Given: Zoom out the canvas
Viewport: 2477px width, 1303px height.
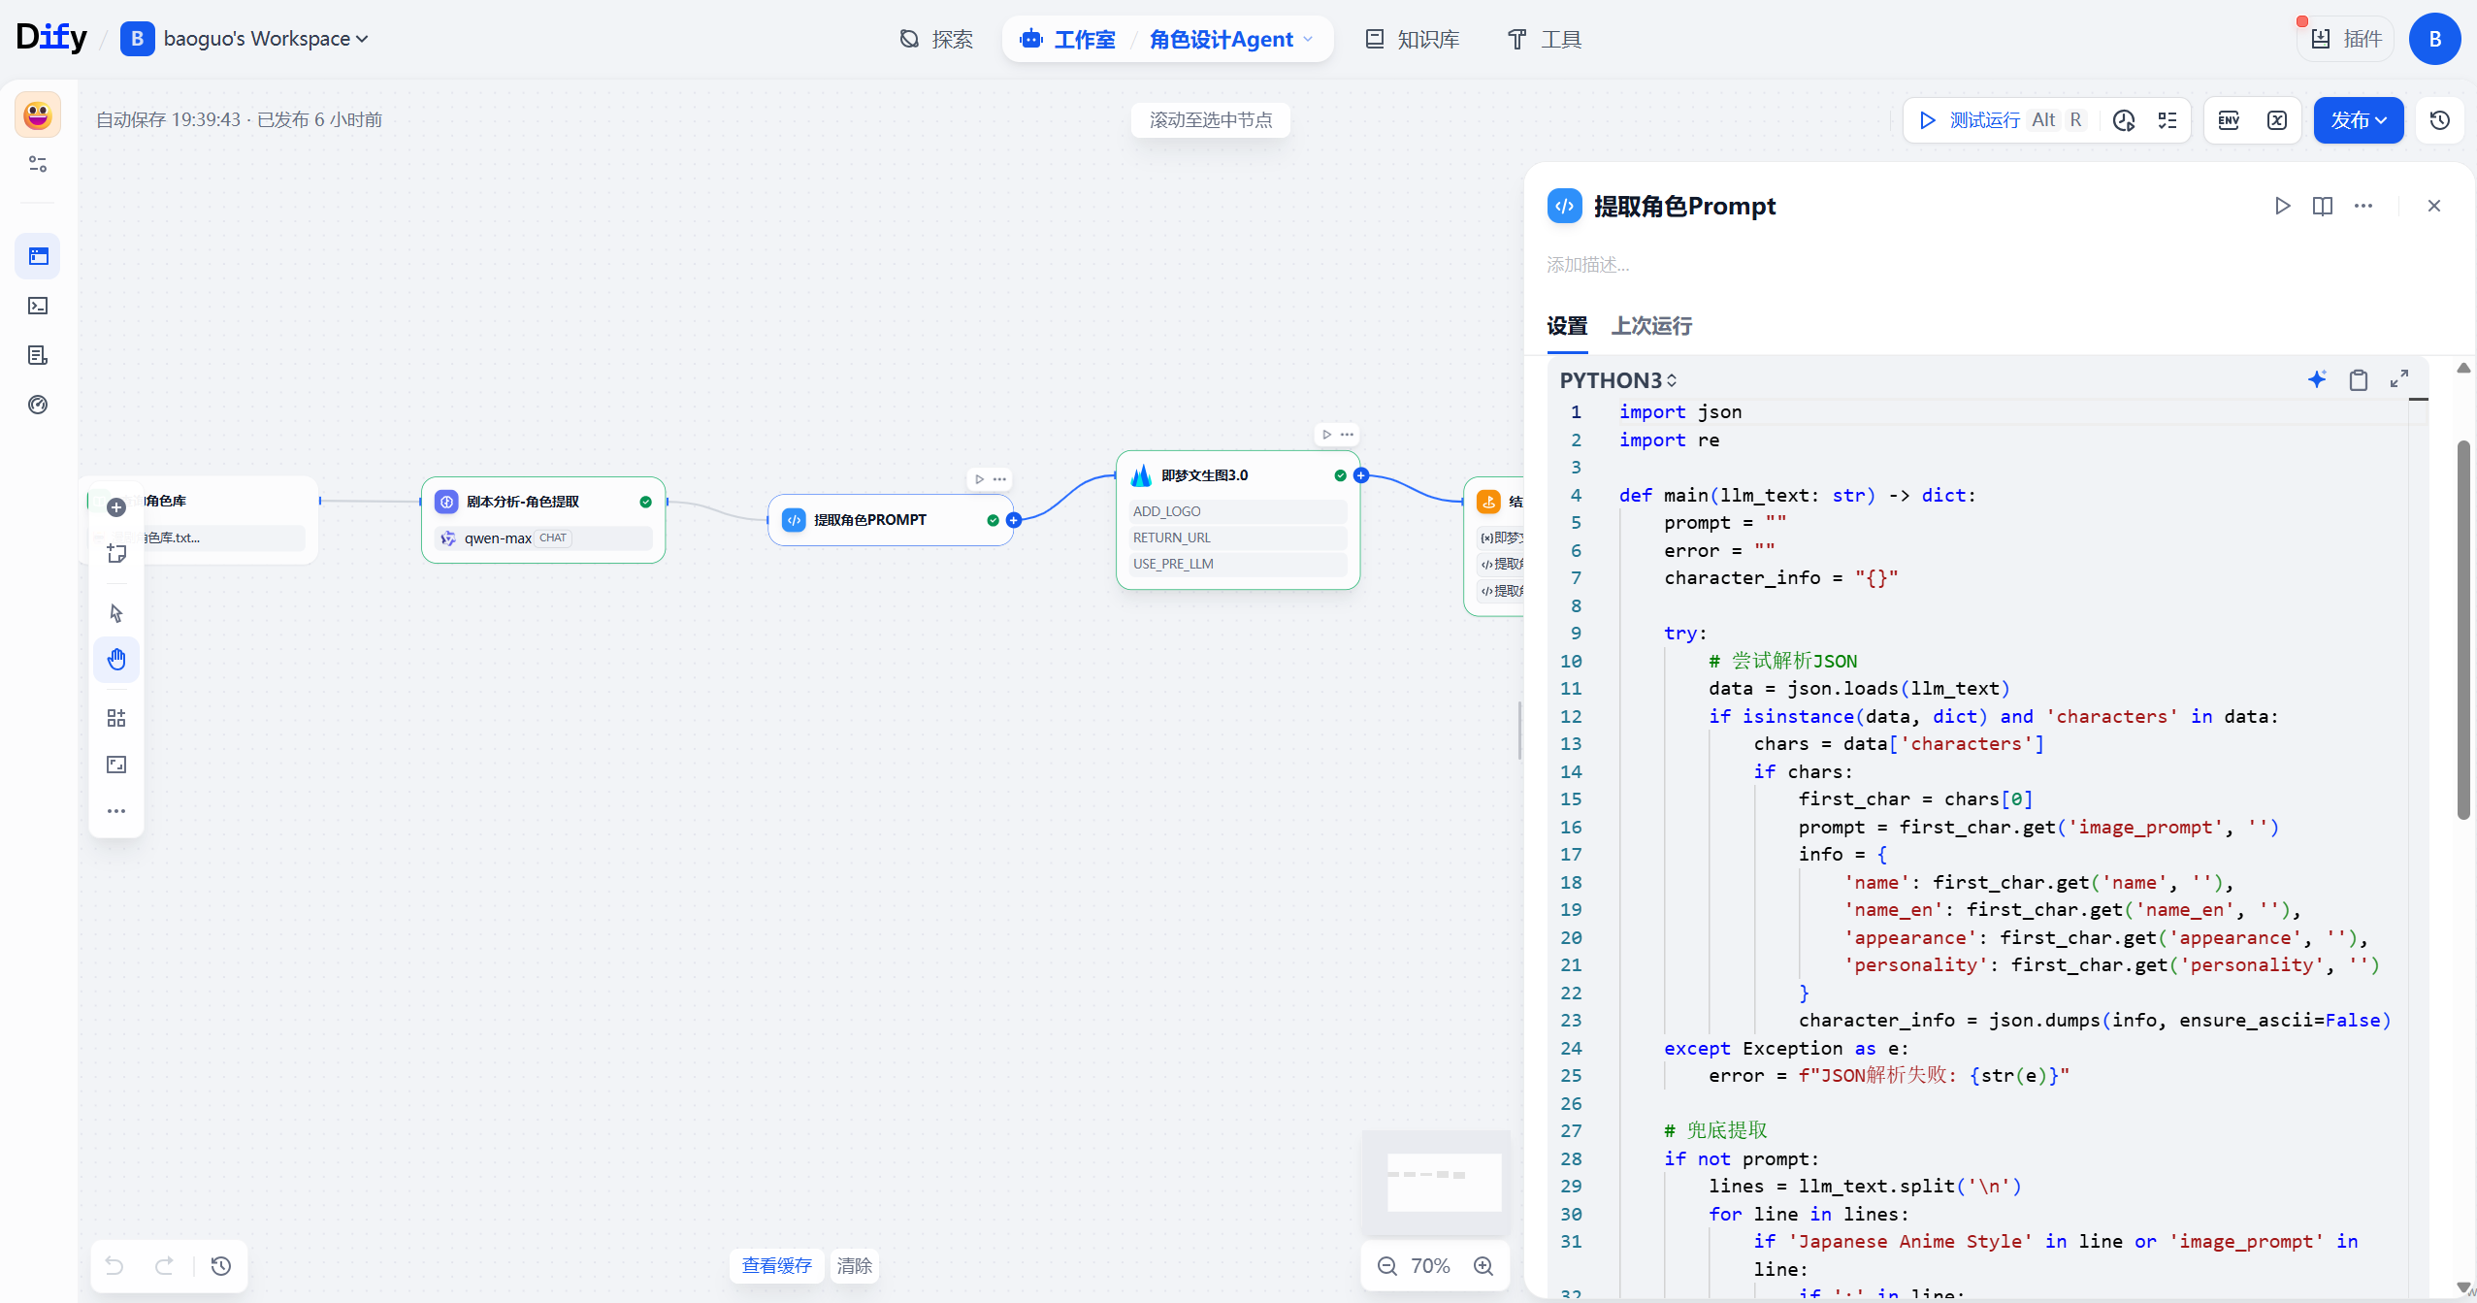Looking at the screenshot, I should click(x=1387, y=1266).
